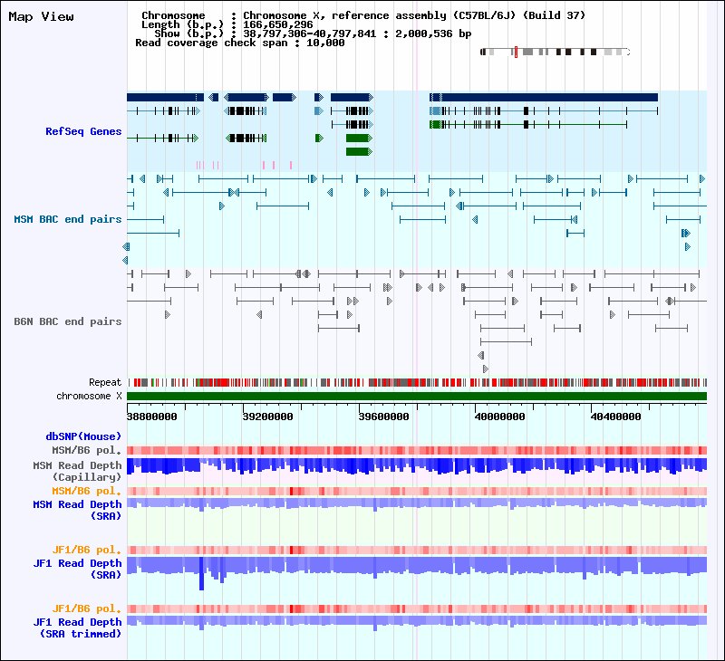Click the MSM Read Depth (Capillary) label
The image size is (725, 661).
point(77,471)
